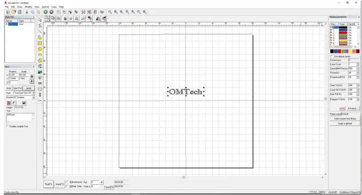Click the Advance button in marking parameters
Viewport: 362px width, 195px height.
pos(352,108)
